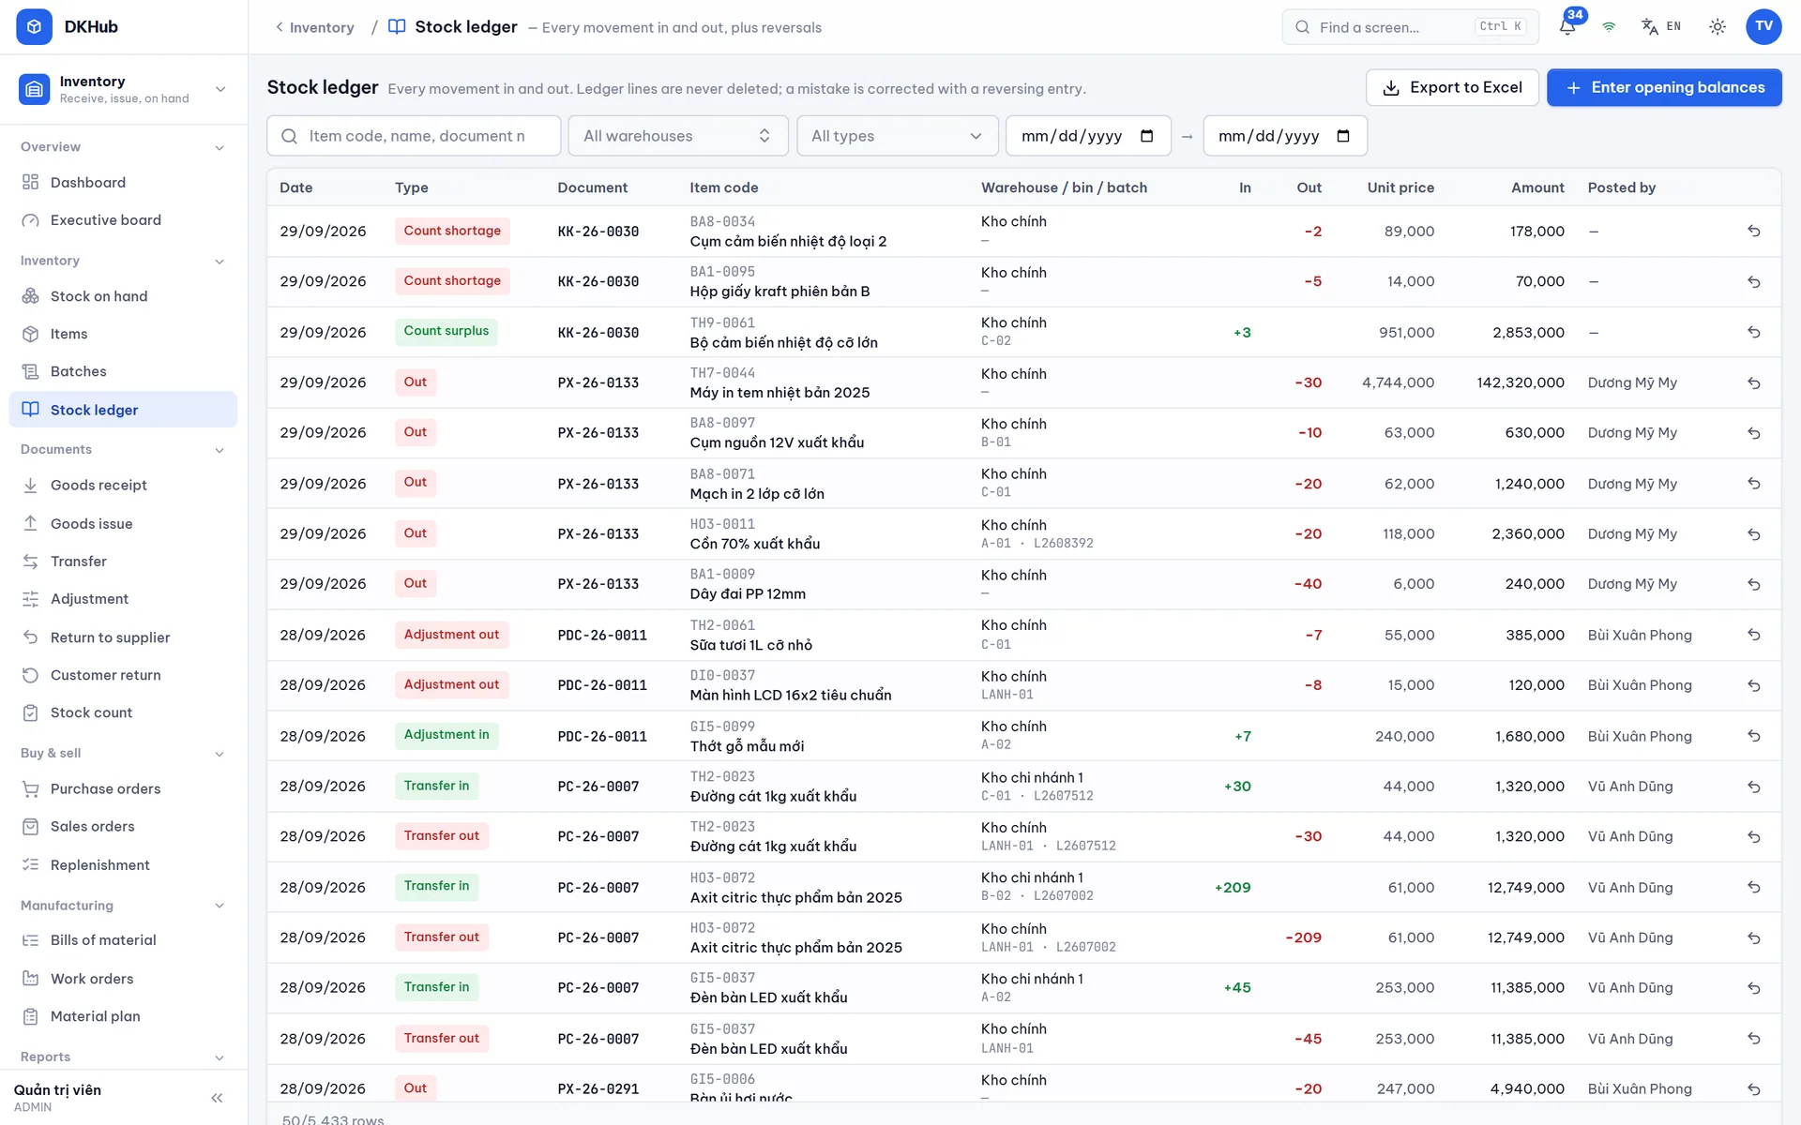Focus the item code search field
Screen dimensions: 1801x1125
point(414,136)
